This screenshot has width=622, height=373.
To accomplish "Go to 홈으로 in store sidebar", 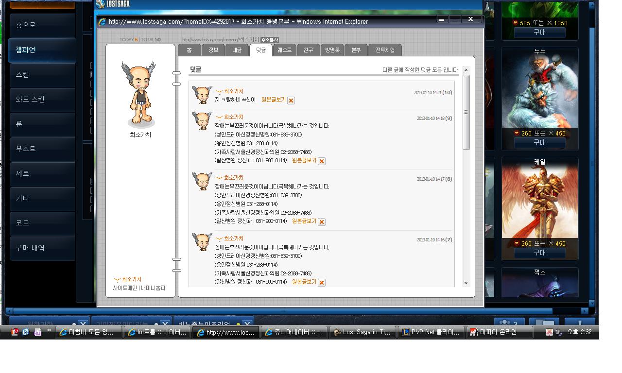I will click(42, 25).
